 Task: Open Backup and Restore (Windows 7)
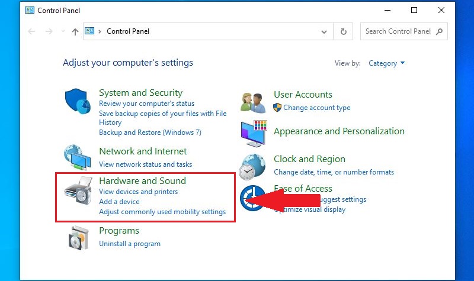[150, 133]
